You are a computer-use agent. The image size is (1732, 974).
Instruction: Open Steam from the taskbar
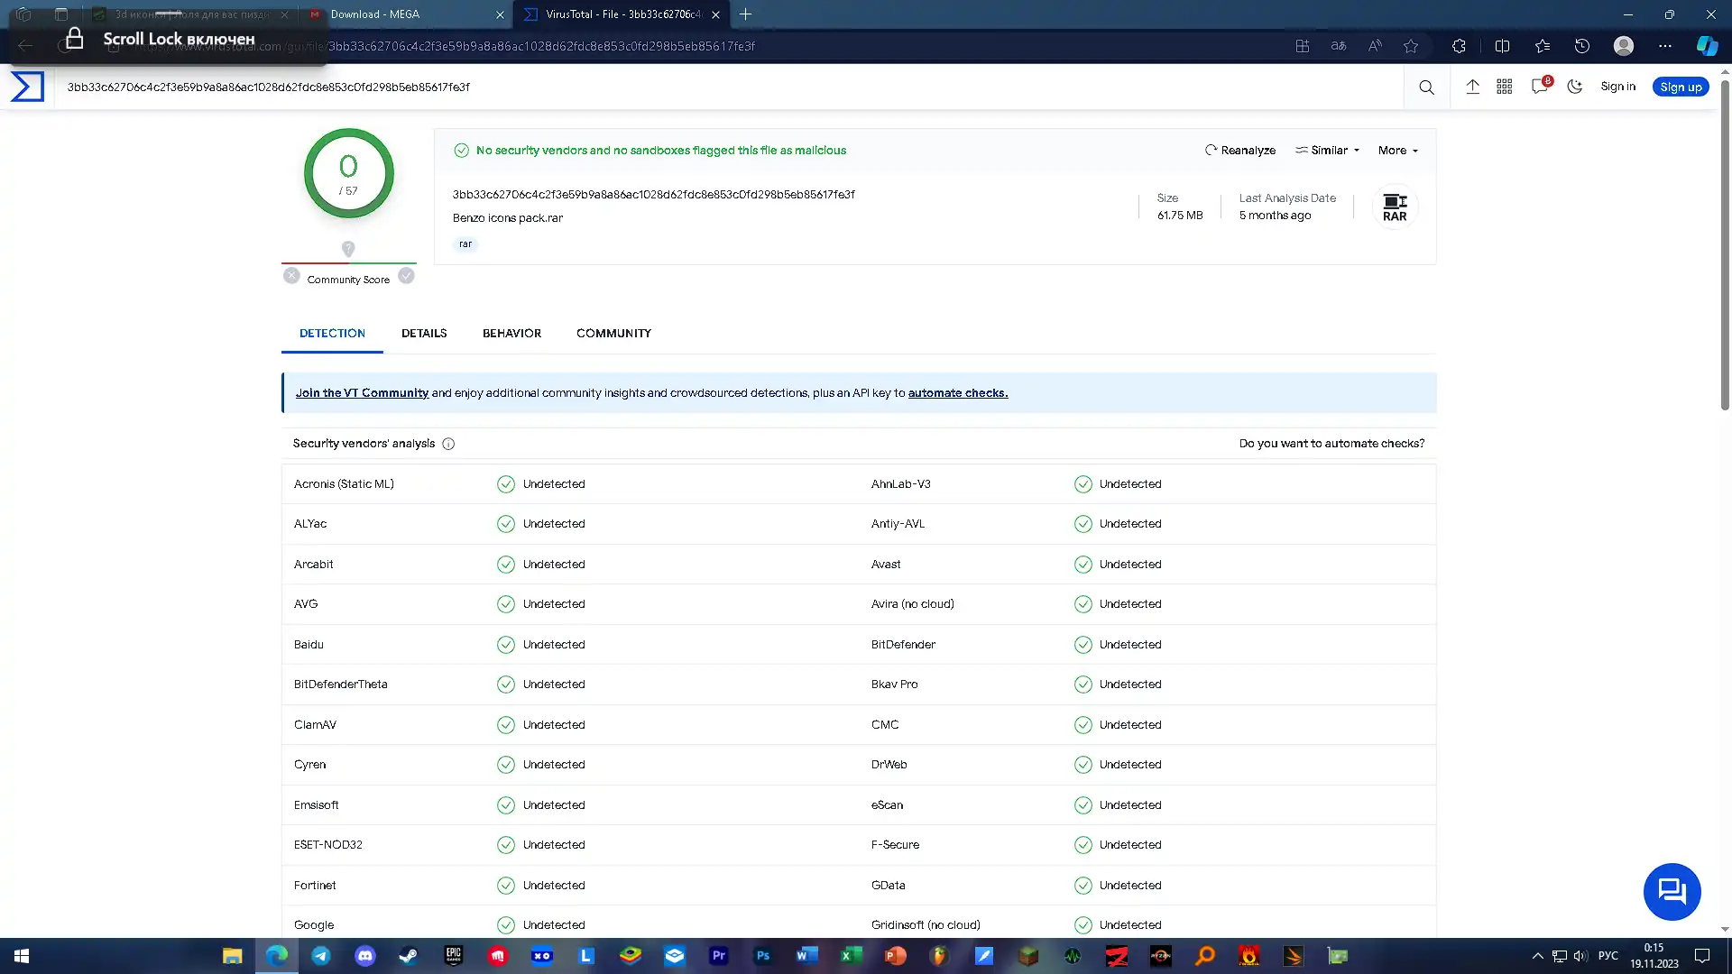(409, 956)
